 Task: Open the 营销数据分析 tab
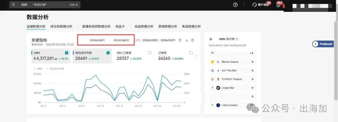pyautogui.click(x=167, y=27)
